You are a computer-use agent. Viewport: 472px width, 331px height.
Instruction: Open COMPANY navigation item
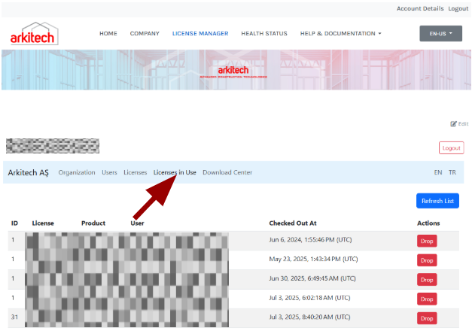[x=145, y=33]
